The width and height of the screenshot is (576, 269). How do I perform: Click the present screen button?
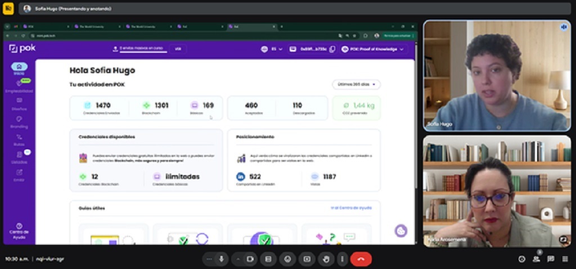point(307,259)
